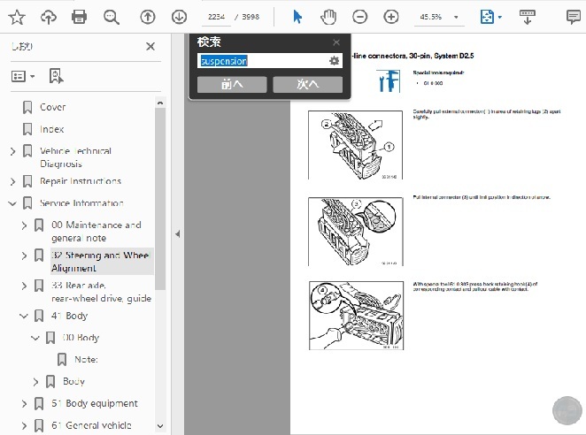Expand the Repair Instructions bookmark
586x435 pixels.
point(12,181)
